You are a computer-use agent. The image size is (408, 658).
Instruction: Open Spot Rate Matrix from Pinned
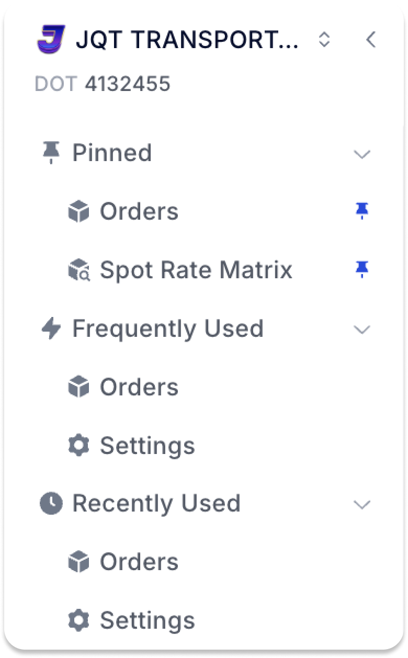pos(196,270)
